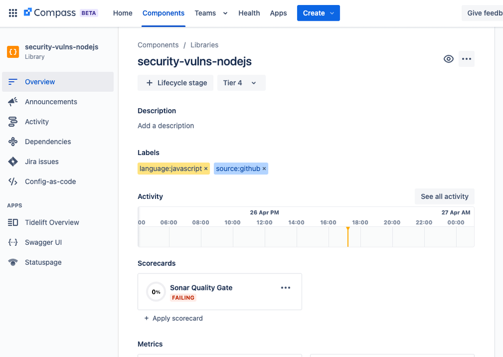
Task: Click the Give feedback button
Action: click(x=482, y=13)
